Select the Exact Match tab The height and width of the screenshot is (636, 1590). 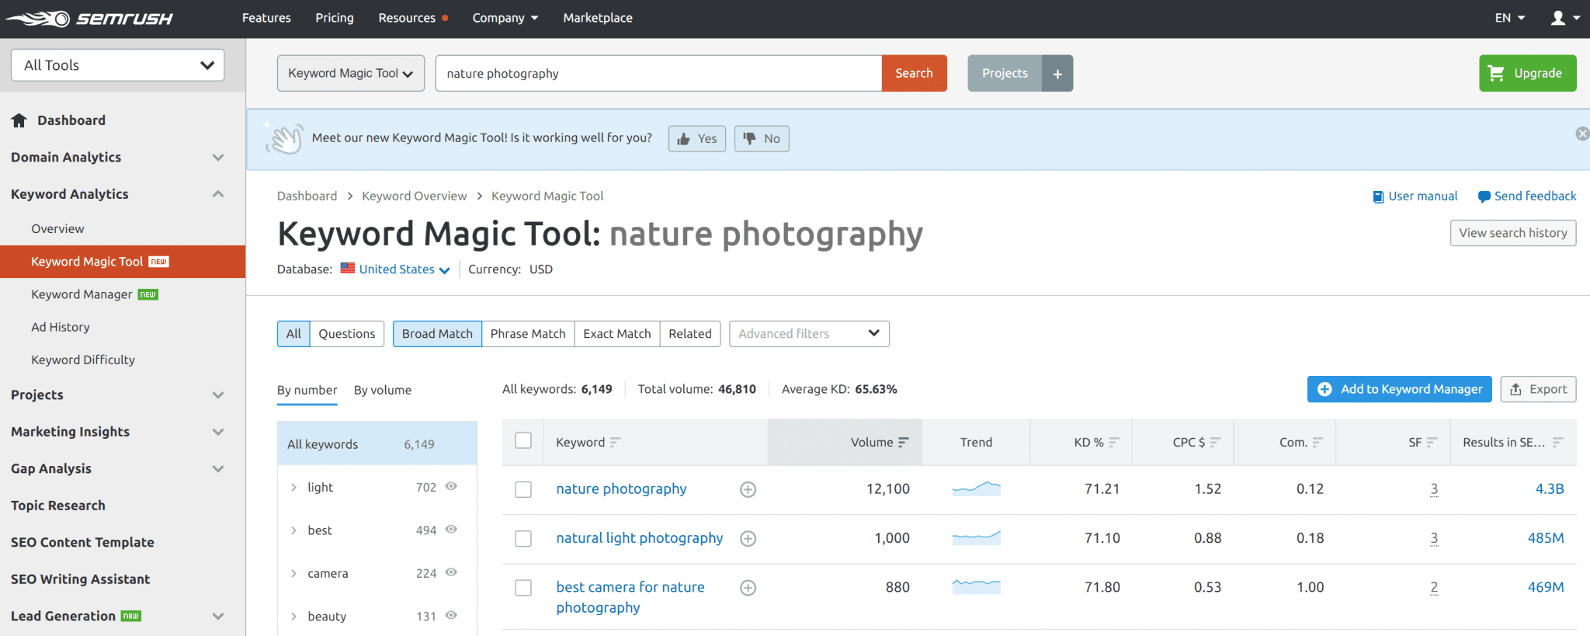(617, 334)
